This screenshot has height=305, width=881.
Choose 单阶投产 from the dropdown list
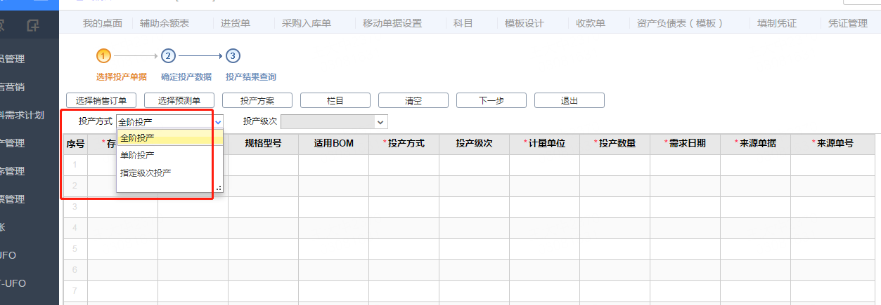[x=170, y=155]
